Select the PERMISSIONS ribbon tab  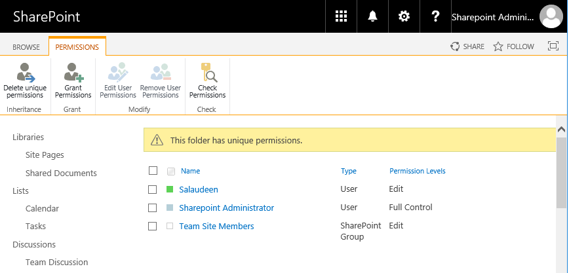tap(77, 47)
